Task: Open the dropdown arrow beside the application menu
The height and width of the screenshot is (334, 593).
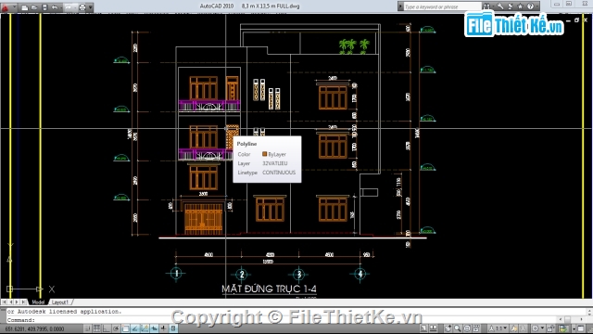Action: 15,6
